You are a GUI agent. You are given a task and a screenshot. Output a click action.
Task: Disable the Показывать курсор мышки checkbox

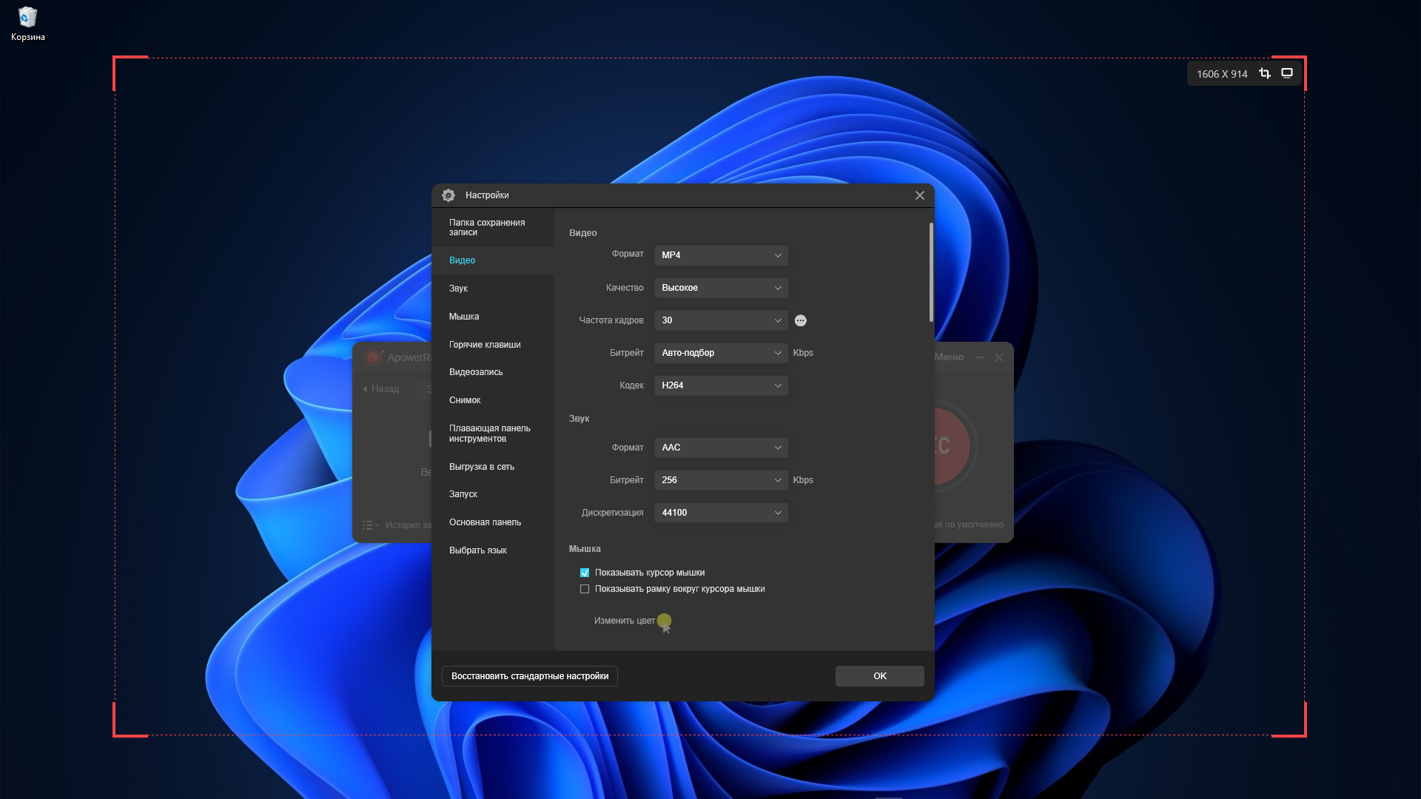pyautogui.click(x=585, y=573)
